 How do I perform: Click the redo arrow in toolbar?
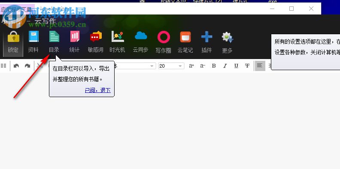(x=27, y=66)
